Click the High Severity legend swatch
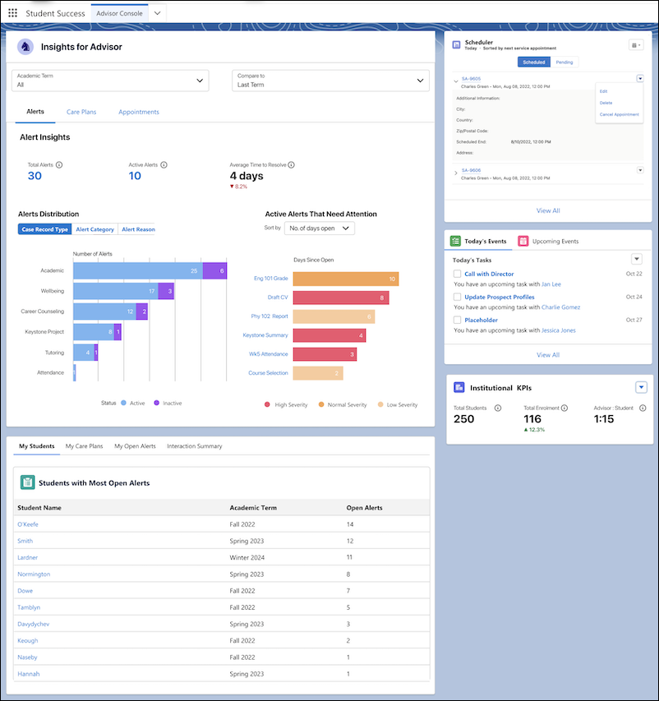Screen dimensions: 659x701 [267, 404]
